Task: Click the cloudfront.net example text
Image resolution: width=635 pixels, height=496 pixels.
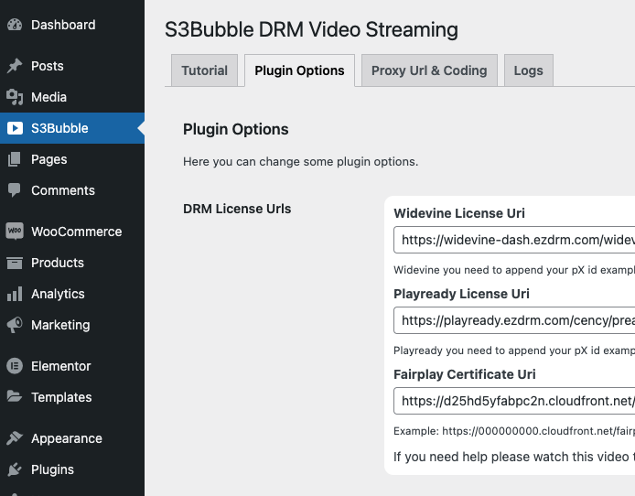Action: click(x=514, y=431)
